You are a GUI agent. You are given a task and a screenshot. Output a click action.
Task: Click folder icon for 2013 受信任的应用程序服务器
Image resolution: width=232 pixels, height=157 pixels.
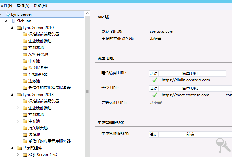pyautogui.click(x=25, y=141)
